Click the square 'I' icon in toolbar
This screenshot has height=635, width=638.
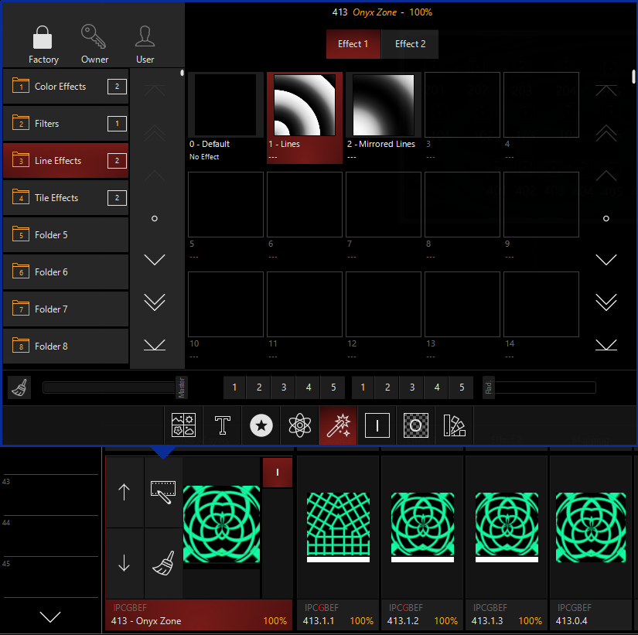click(x=377, y=425)
